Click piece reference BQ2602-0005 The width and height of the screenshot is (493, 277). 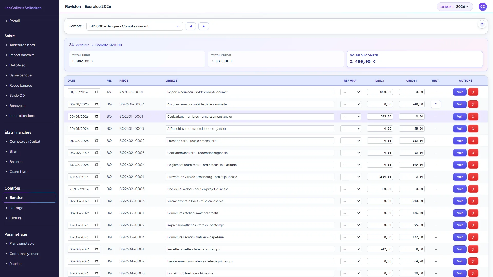(x=132, y=153)
